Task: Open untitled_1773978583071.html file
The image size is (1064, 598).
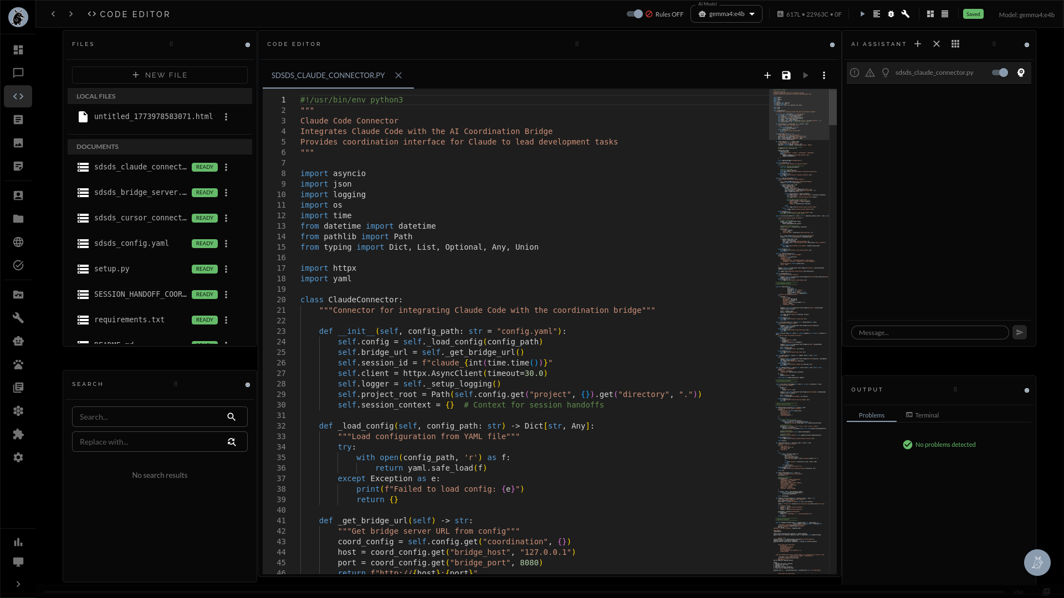Action: (x=154, y=116)
